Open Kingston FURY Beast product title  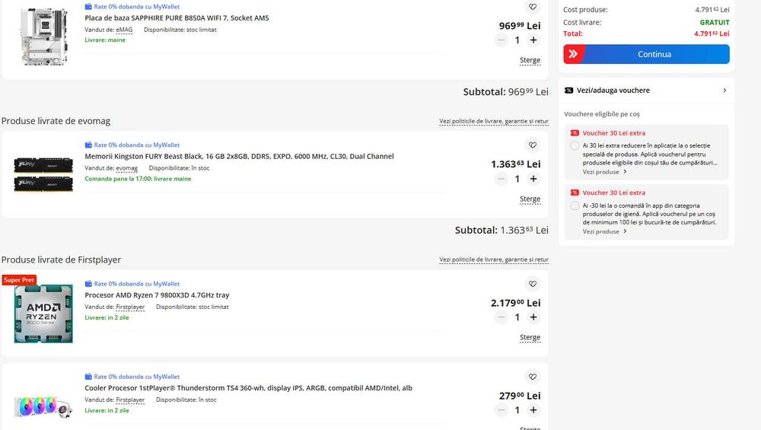[239, 157]
